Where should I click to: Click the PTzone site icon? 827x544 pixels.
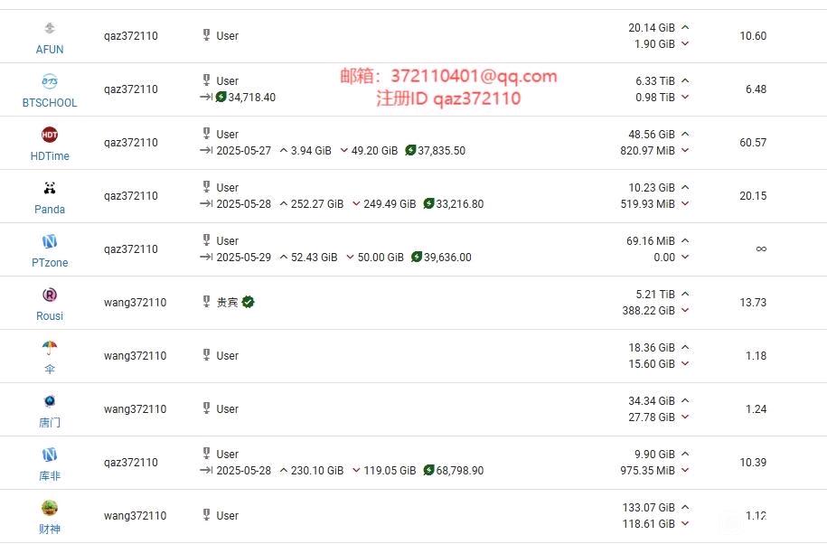pyautogui.click(x=50, y=241)
